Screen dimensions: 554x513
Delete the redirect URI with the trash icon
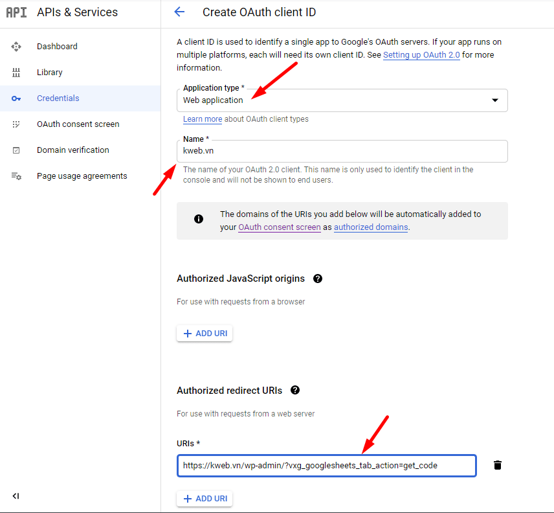498,465
